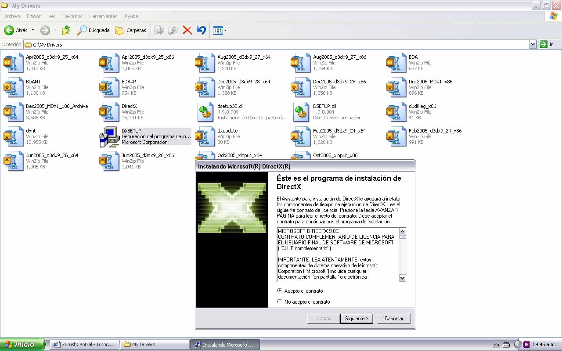This screenshot has height=351, width=562.
Task: Select 'Acepto el contrato' radio button
Action: (280, 290)
